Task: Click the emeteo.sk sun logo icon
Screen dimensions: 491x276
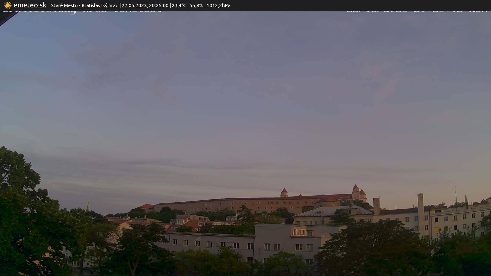Action: tap(8, 5)
